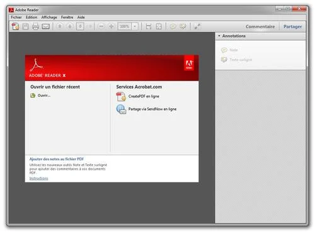Open the Fichier menu
Image resolution: width=315 pixels, height=232 pixels.
coord(16,17)
